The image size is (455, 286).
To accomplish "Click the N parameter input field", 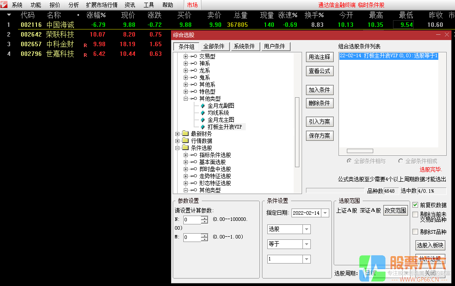I will [x=192, y=220].
